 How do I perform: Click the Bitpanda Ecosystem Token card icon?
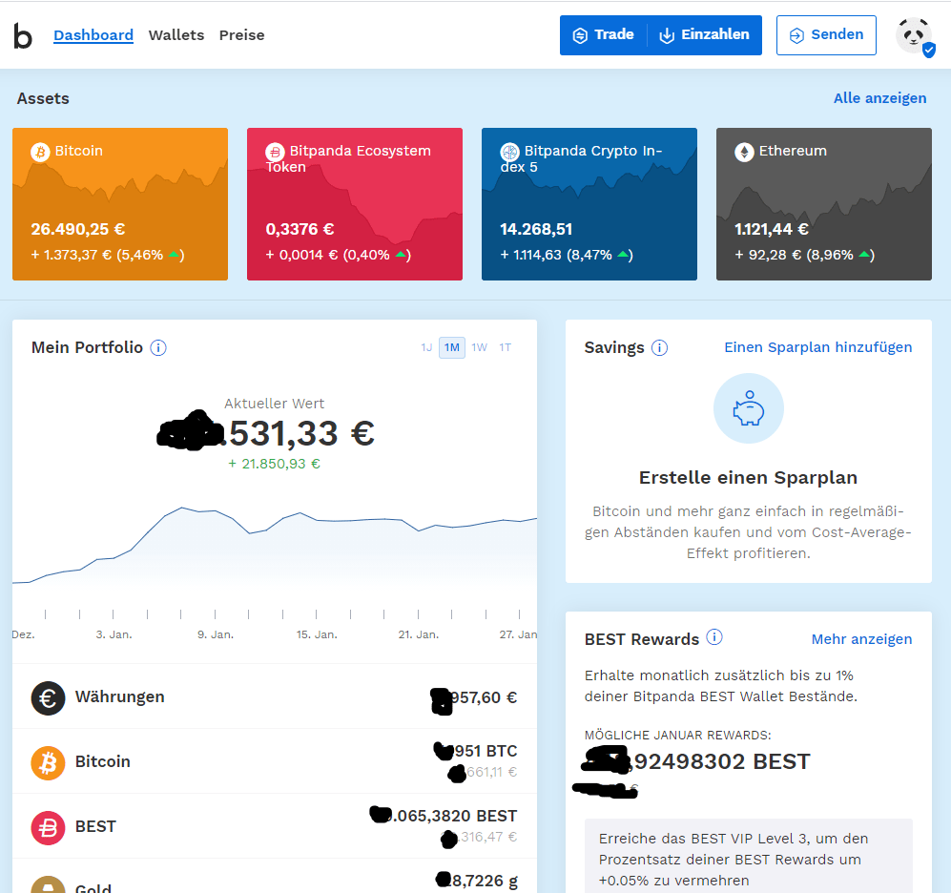275,152
